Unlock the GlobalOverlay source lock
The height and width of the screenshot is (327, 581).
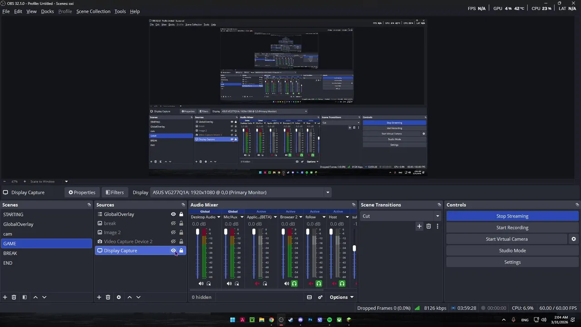coord(181,214)
